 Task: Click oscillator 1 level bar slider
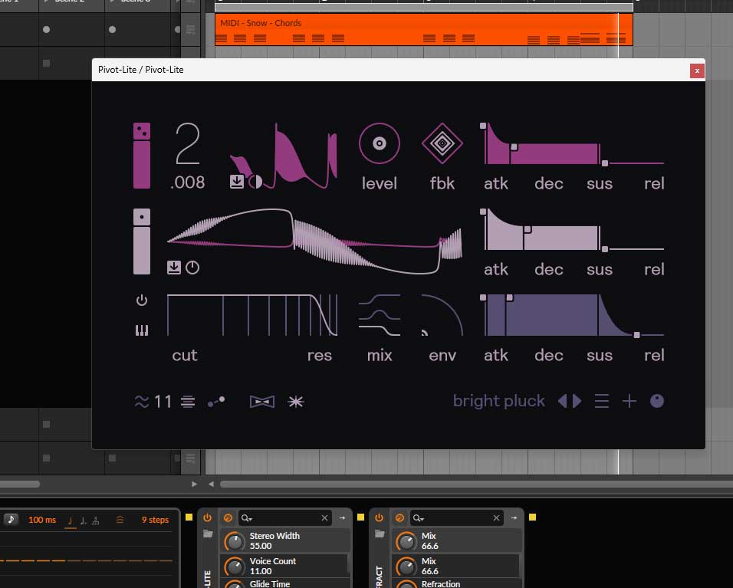point(142,165)
